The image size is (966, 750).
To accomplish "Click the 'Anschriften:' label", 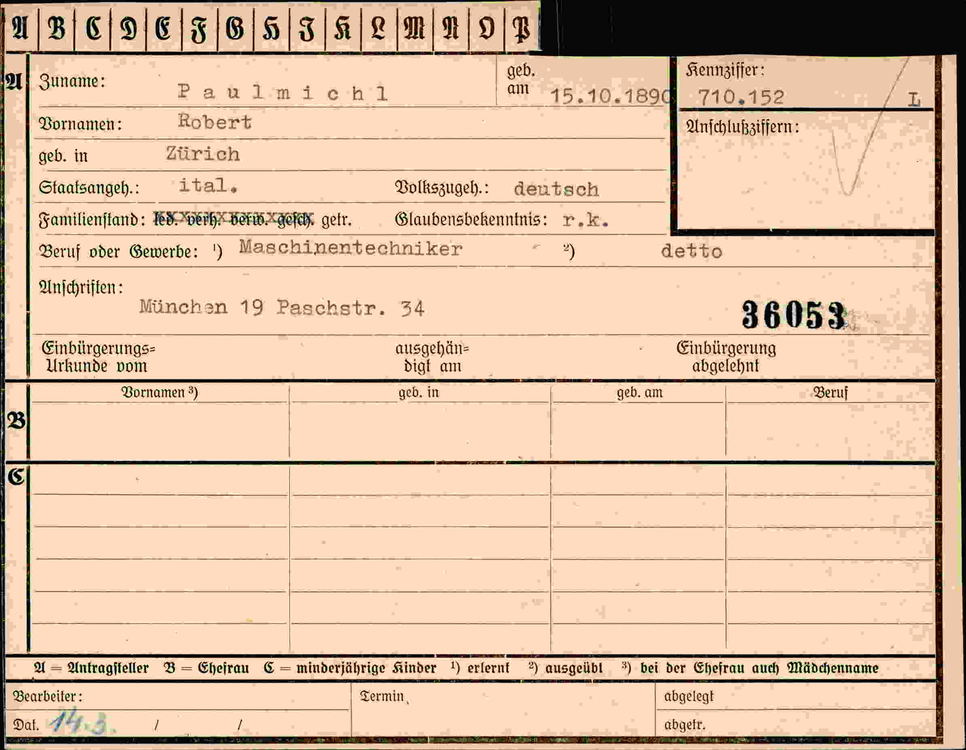I will (x=81, y=288).
